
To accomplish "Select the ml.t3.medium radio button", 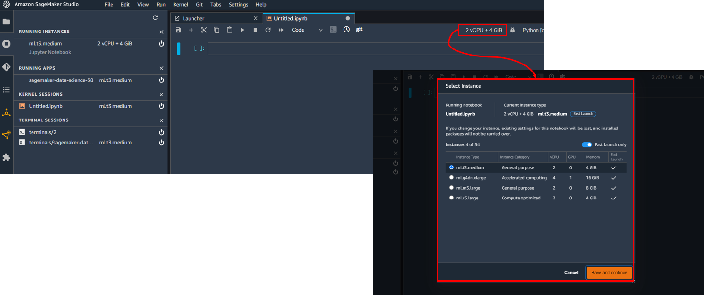I will [452, 167].
